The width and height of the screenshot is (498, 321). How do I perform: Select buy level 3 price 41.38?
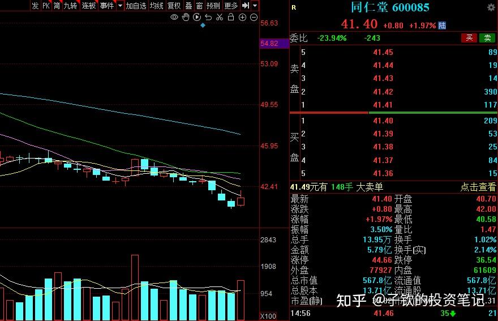(383, 147)
